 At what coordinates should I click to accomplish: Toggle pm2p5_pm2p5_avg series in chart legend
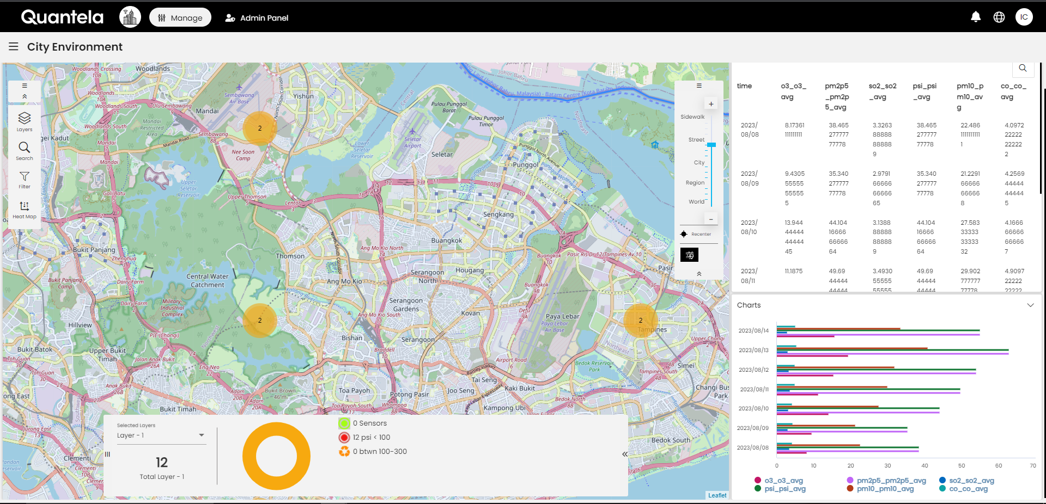coord(886,481)
